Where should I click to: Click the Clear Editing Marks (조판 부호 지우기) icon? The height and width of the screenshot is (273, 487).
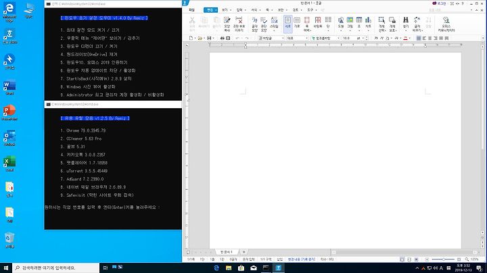239,24
